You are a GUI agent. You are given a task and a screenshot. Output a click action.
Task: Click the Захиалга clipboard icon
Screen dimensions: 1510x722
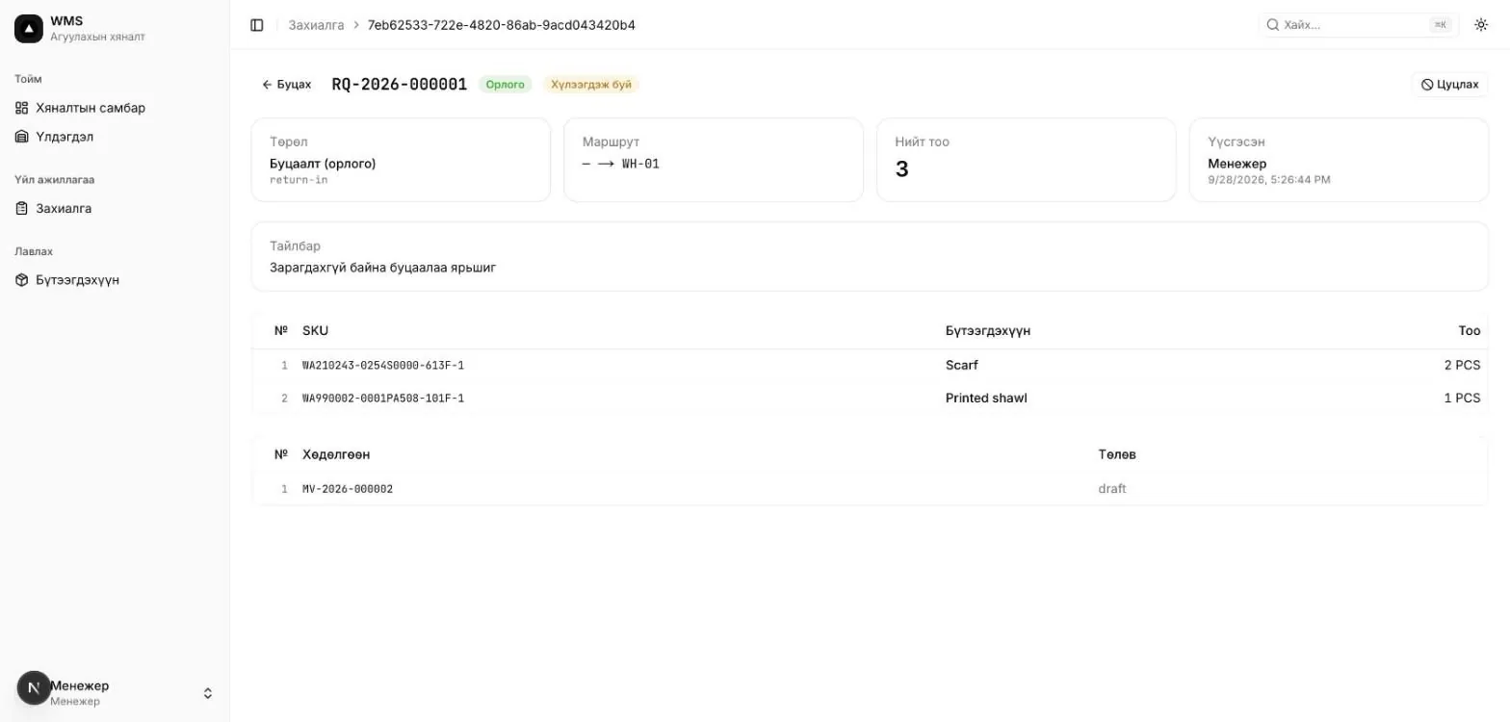coord(22,208)
